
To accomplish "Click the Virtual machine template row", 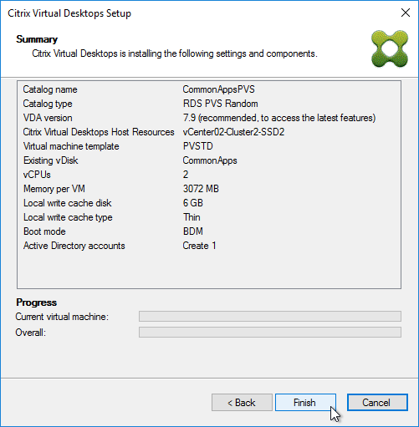I will click(x=209, y=146).
